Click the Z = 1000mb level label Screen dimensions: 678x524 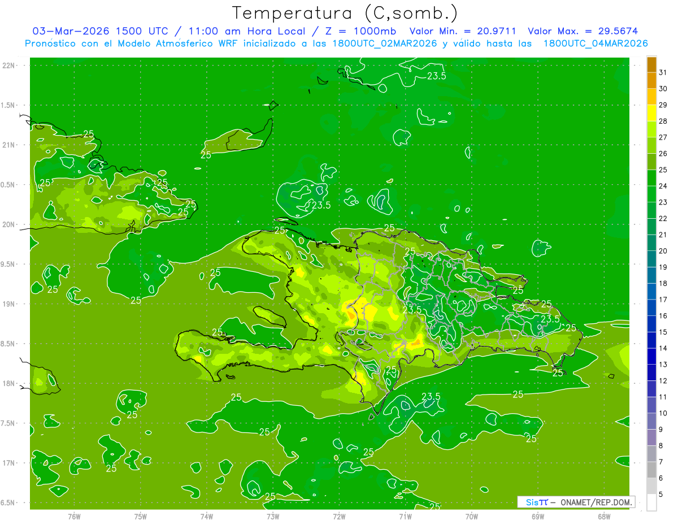tap(358, 31)
